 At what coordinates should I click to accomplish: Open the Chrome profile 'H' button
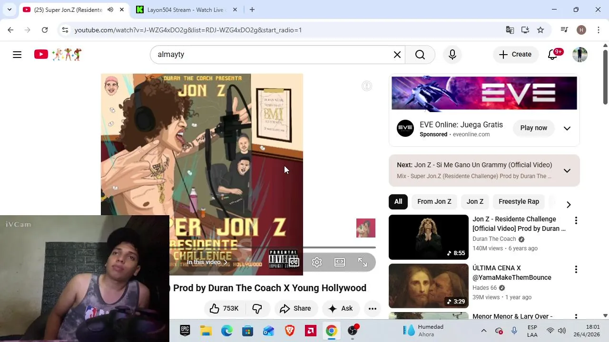pos(581,30)
